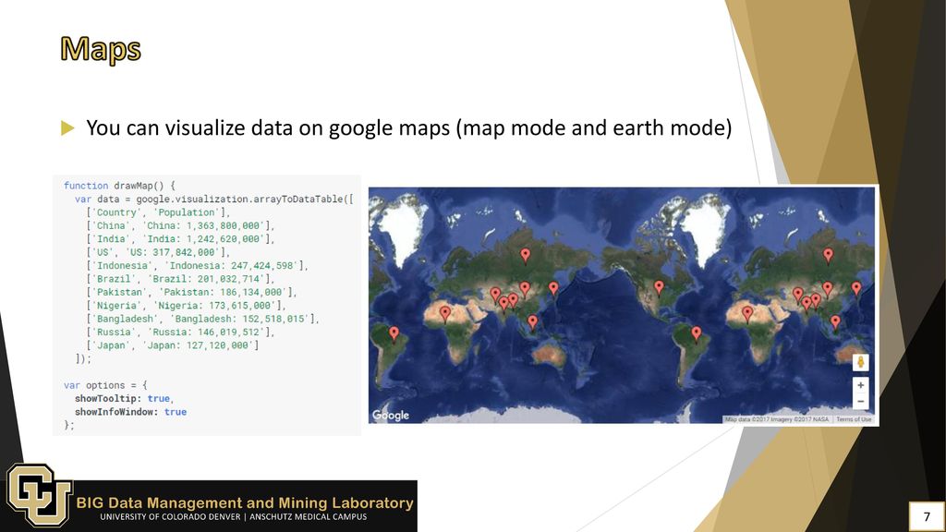Click the slide title "Maps"
Viewport: 946px width, 532px height.
pos(101,50)
